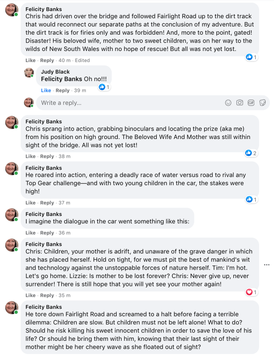Open Felicity Banks mention in Judy's reply

62,79
